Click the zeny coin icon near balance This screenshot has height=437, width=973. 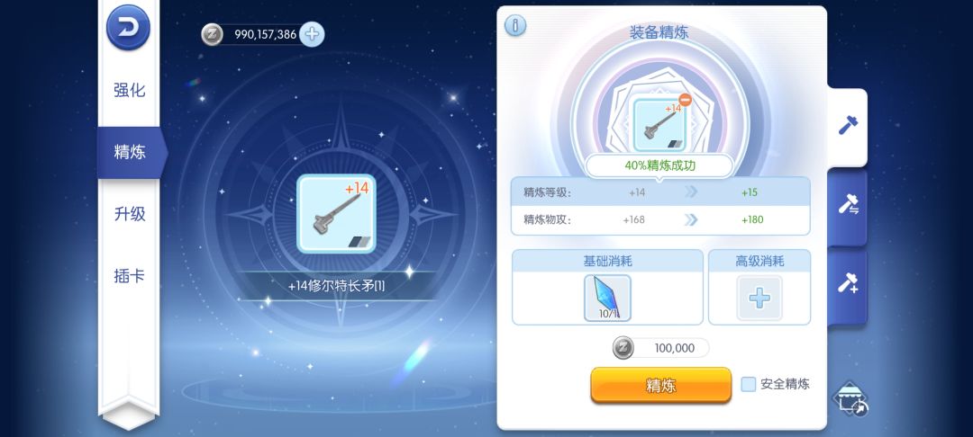213,34
